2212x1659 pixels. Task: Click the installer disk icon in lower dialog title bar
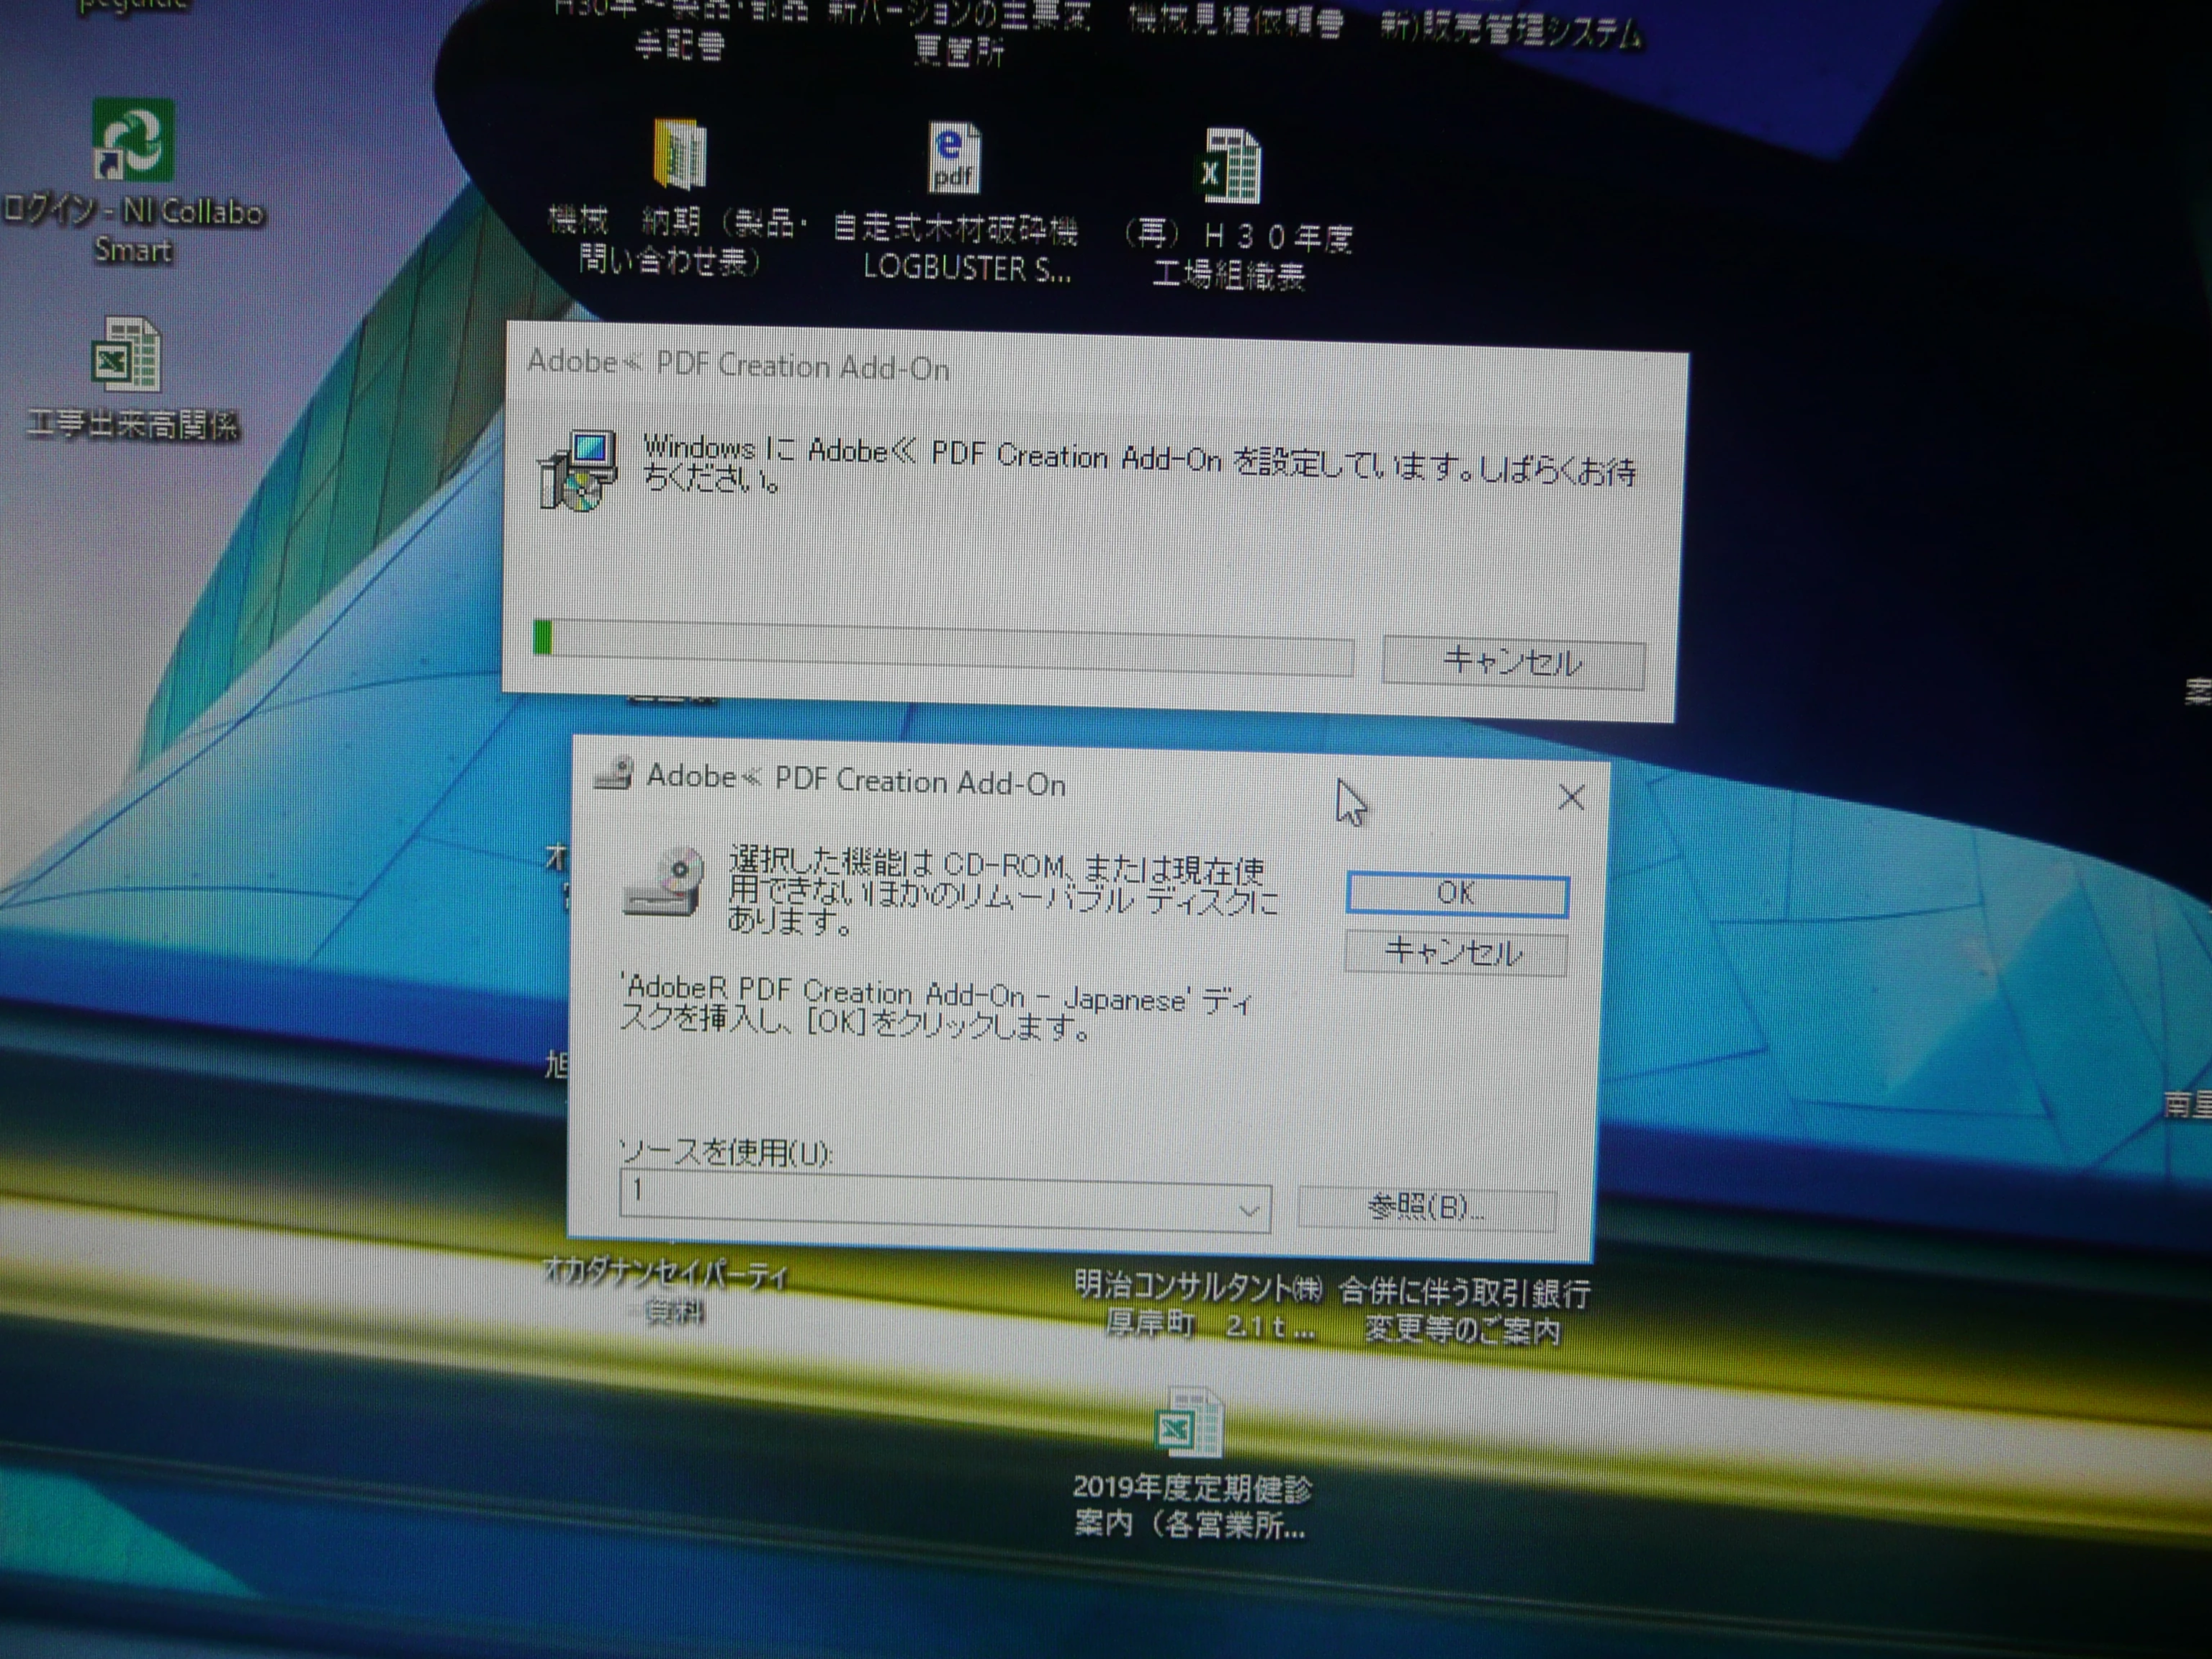tap(613, 773)
